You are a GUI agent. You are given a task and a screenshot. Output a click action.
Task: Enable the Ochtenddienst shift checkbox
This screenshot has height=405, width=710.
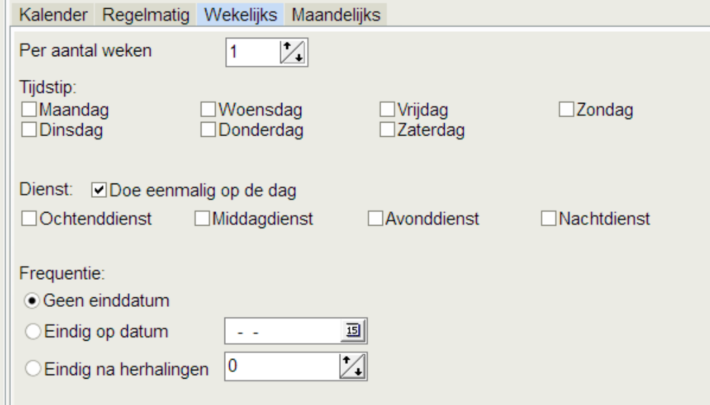tap(28, 219)
